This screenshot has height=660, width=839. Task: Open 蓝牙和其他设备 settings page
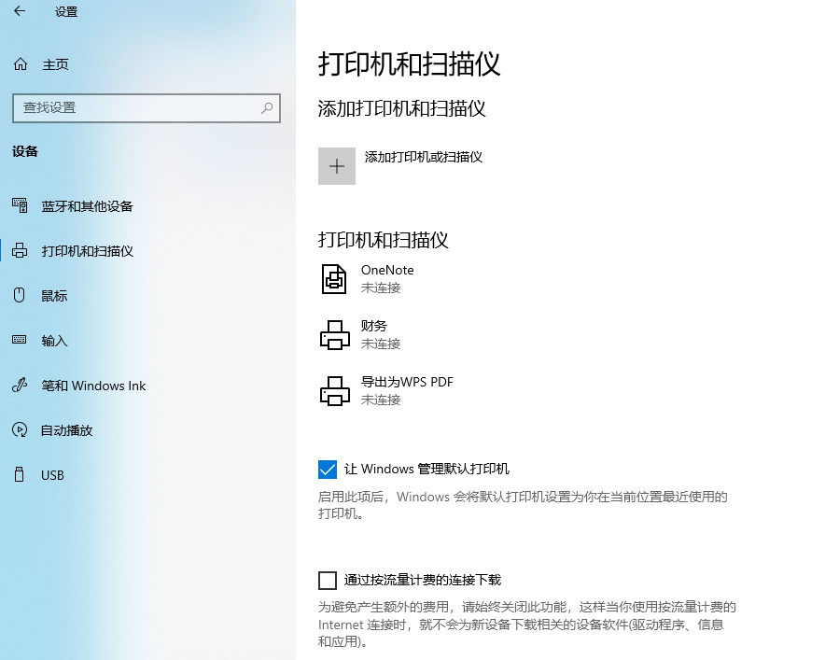tap(87, 206)
